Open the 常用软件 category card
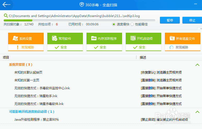Screen dimensions: 202x129 (x=65, y=42)
